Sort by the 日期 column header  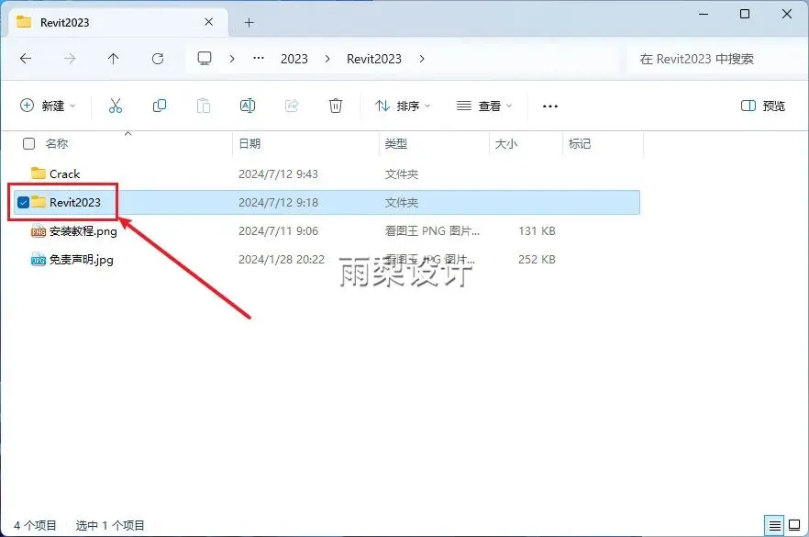coord(249,143)
